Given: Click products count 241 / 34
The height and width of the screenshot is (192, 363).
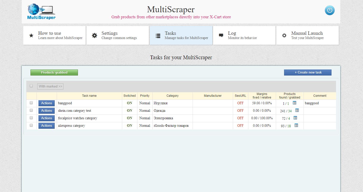Looking at the screenshot, I should click(x=286, y=111).
